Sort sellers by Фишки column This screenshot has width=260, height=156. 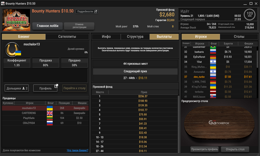[82, 103]
